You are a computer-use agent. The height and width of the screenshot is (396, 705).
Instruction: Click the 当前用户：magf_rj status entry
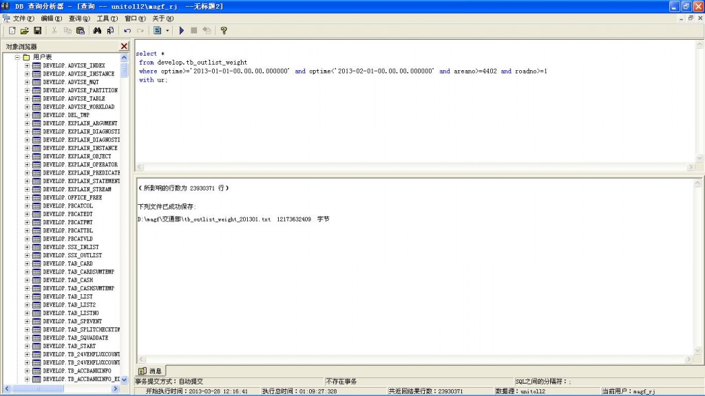(x=629, y=391)
